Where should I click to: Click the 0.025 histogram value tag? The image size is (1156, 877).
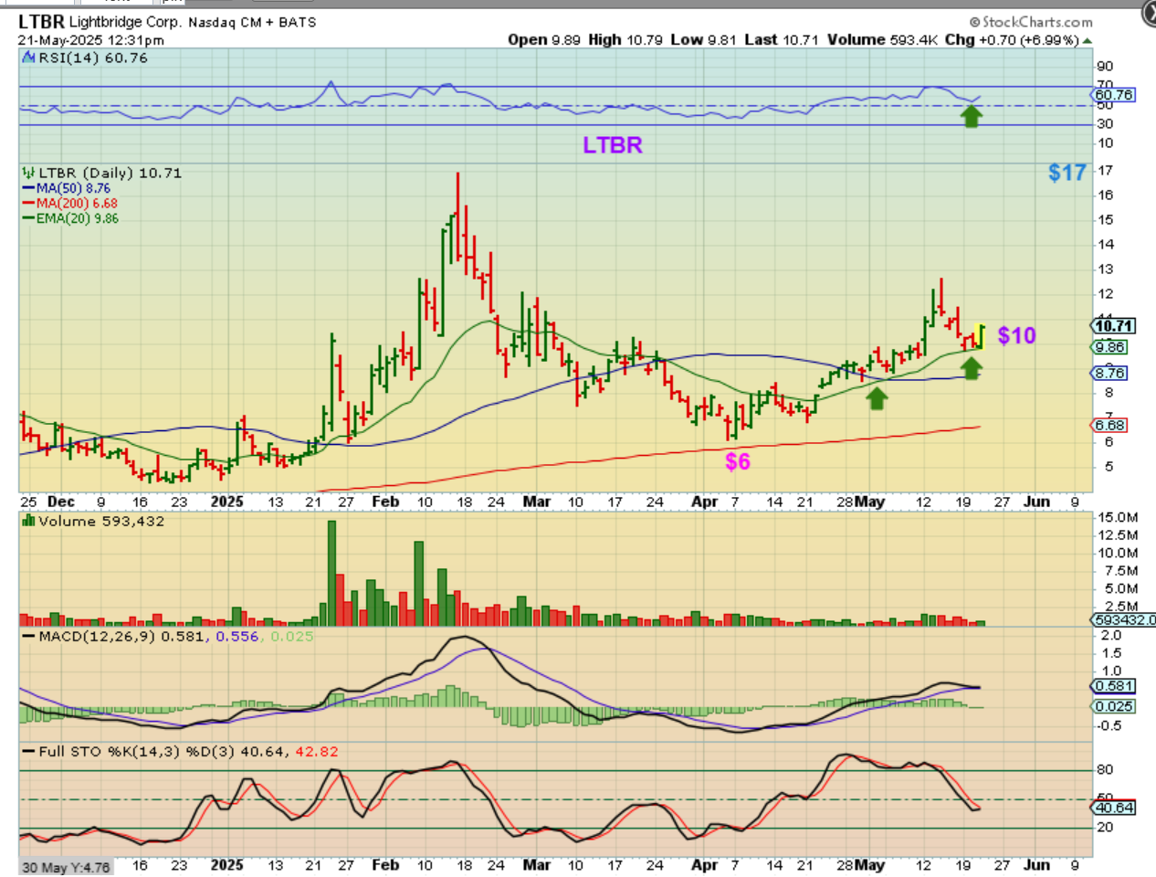click(x=1113, y=706)
